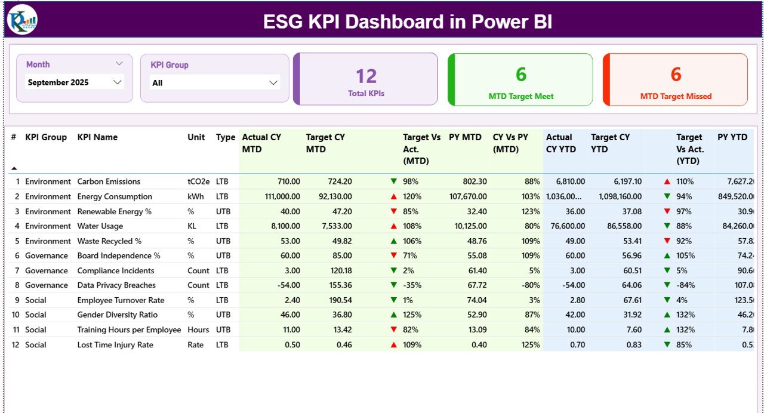Click the green triangle on Compliance Incidents 2%
Screen dimensions: 764x413
(x=392, y=270)
